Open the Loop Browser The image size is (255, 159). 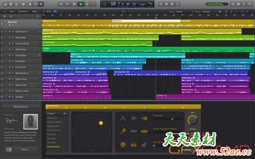(244, 4)
